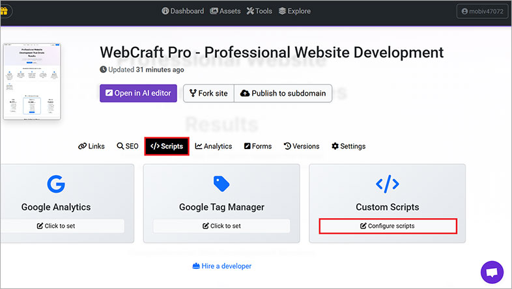Open Assets in the top navigation
Image resolution: width=512 pixels, height=289 pixels.
tap(225, 11)
